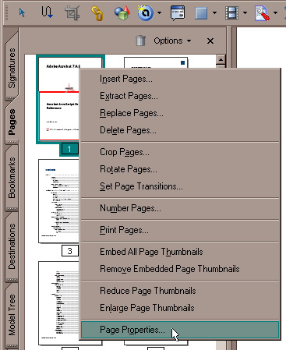Switch to the Bookmarks tab

pos(12,178)
